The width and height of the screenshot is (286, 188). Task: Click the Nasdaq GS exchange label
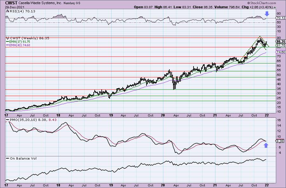click(x=72, y=3)
